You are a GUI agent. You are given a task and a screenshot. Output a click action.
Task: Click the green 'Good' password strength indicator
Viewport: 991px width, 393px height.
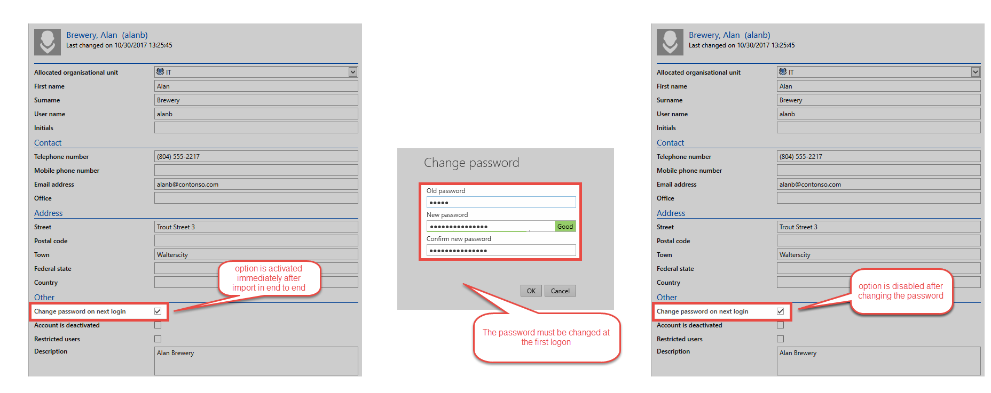[565, 227]
